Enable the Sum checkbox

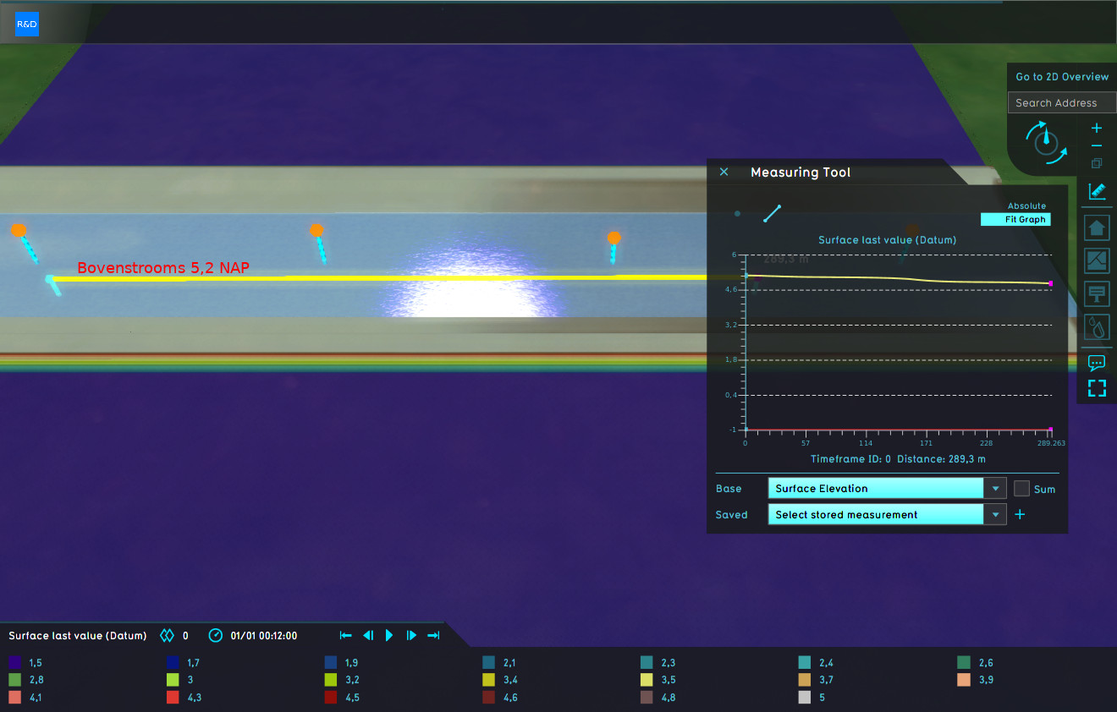1021,489
